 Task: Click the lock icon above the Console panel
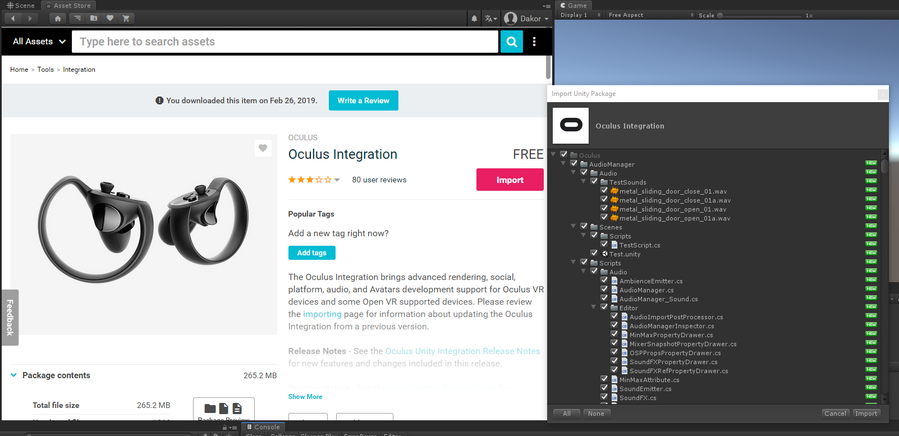[225, 428]
